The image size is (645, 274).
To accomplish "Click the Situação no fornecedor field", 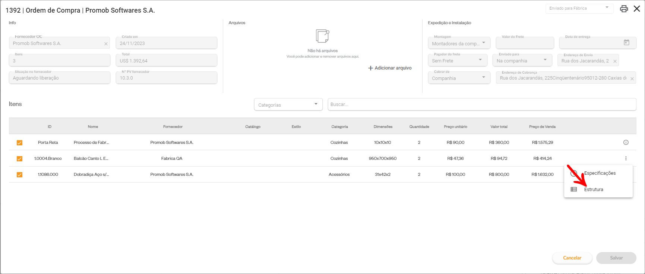I will (x=60, y=77).
